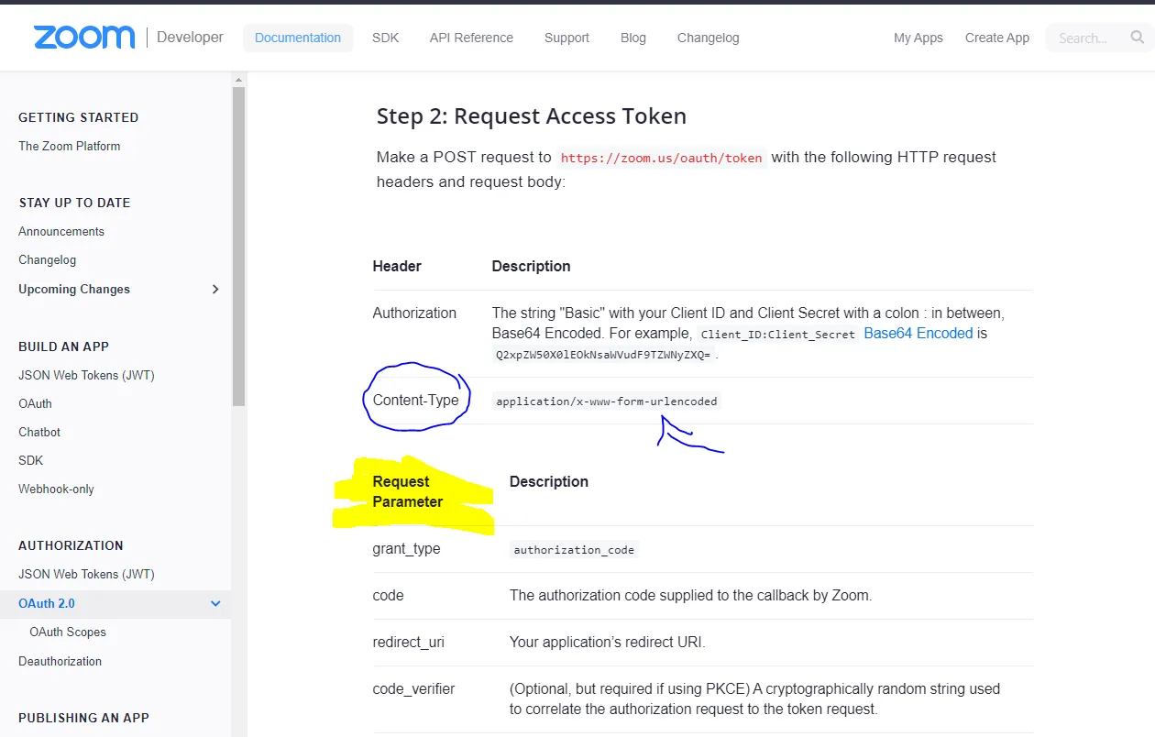Select Upcoming Changes in the sidebar
1155x737 pixels.
coord(74,289)
